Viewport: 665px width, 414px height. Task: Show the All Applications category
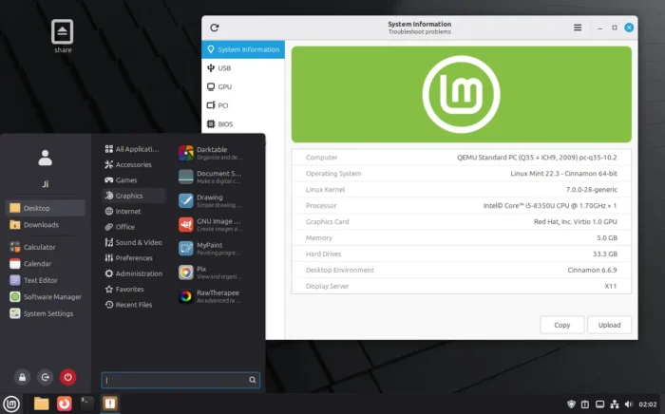[134, 149]
